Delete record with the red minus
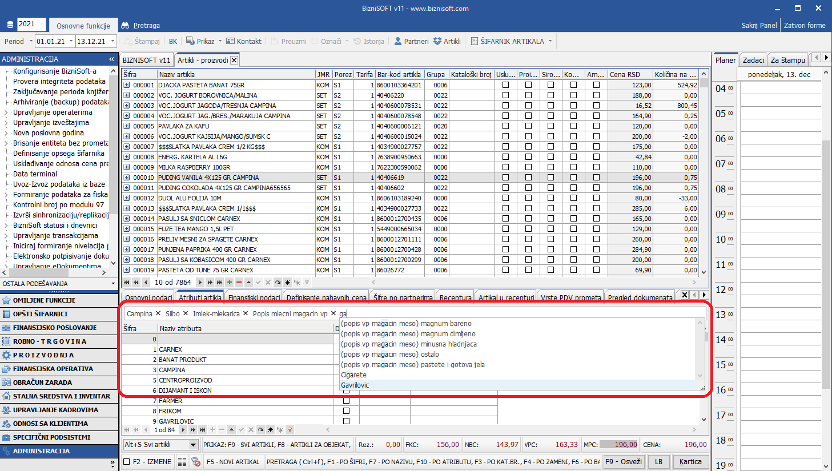Screen dimensions: 832x471 click(239, 282)
